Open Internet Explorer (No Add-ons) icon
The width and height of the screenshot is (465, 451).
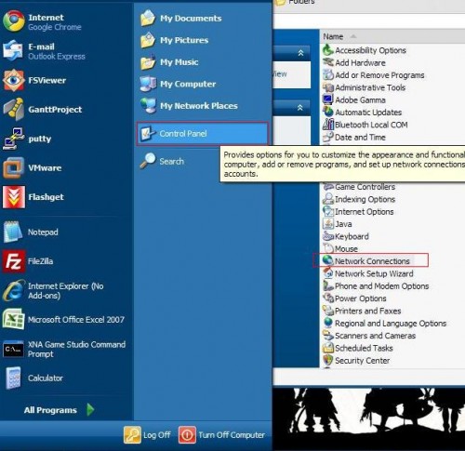coord(13,290)
